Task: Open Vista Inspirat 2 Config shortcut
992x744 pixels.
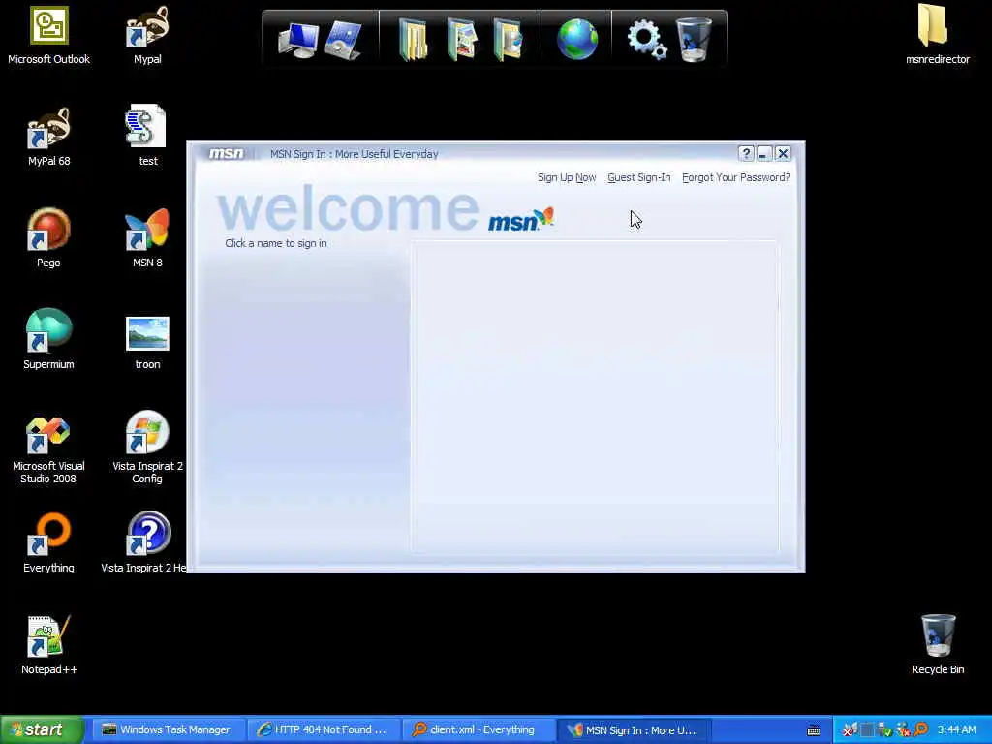Action: tap(147, 448)
